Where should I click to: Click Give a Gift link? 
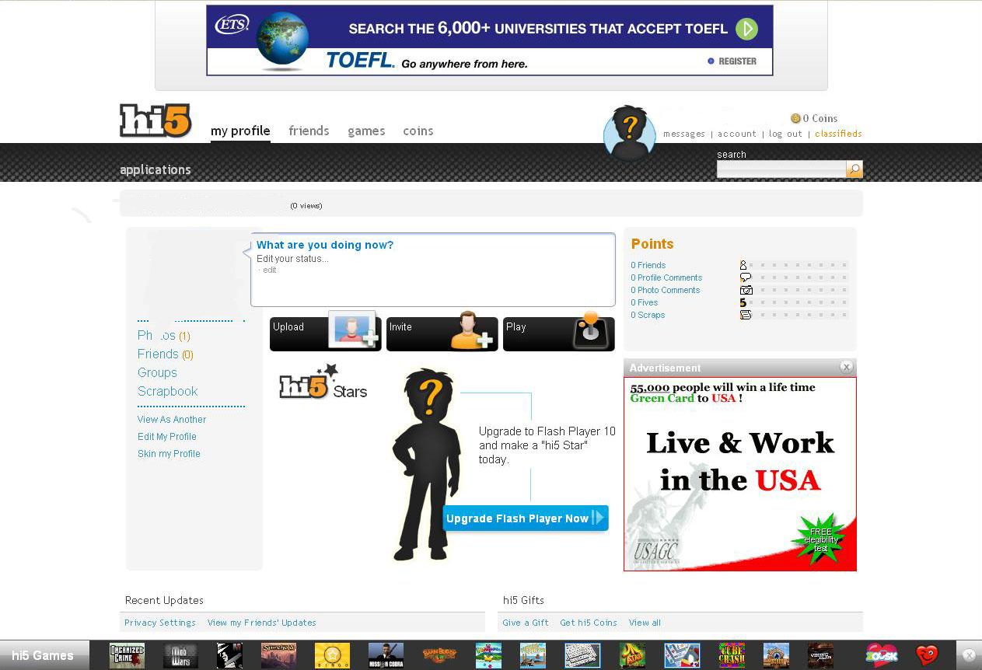point(526,623)
